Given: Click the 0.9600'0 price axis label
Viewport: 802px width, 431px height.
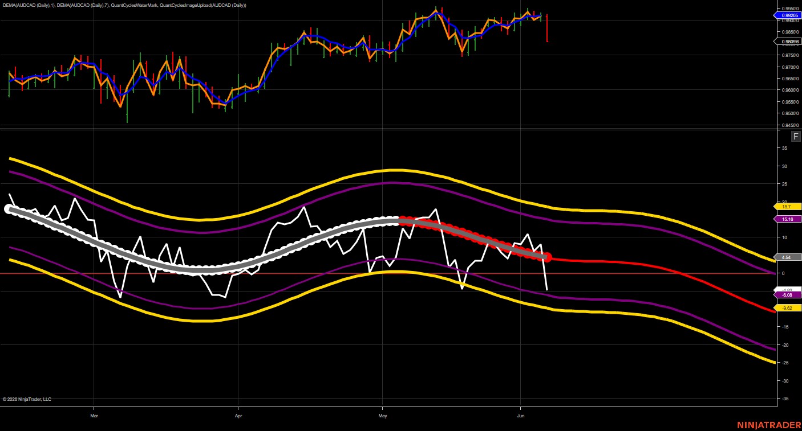Looking at the screenshot, I should [790, 90].
